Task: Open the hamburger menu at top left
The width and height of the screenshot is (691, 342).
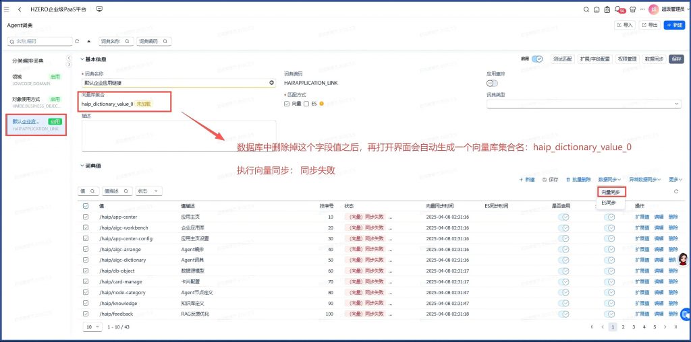Action: [x=7, y=9]
